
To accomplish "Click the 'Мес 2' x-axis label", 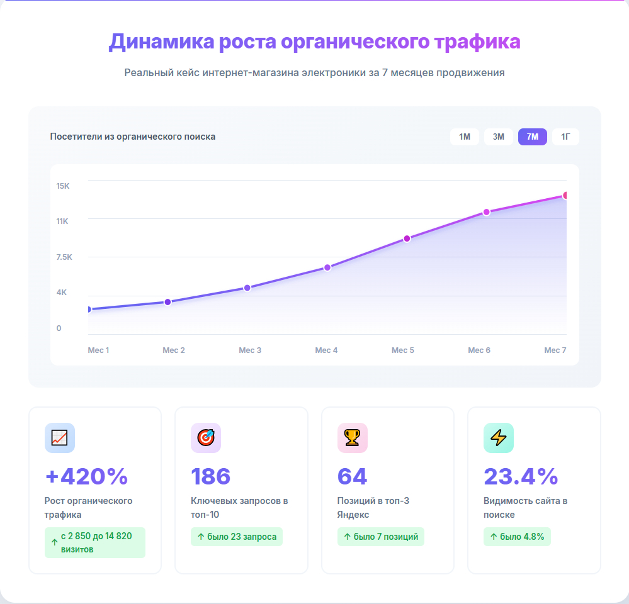I will point(174,350).
